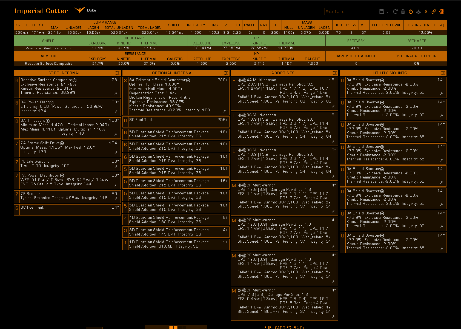Viewport: 461px width, 329px height.
Task: Click the wrench icon on 8A Power Plant
Action: coord(116,112)
